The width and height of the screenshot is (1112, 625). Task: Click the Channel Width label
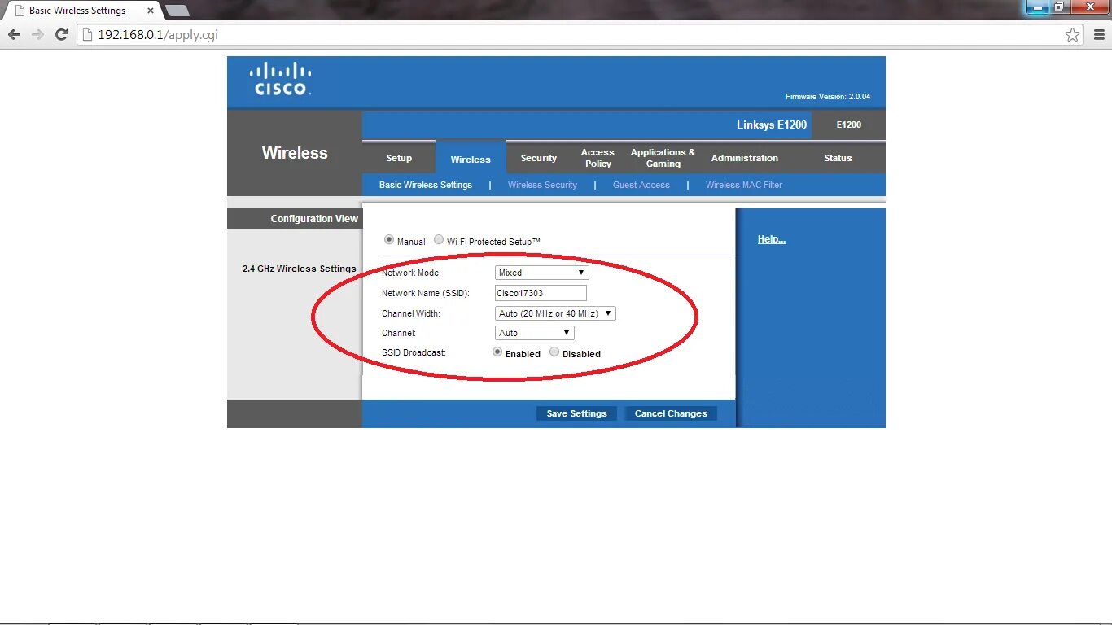[411, 313]
